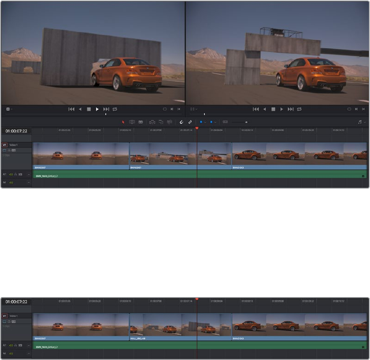Click Play in the source viewer
The height and width of the screenshot is (360, 370).
click(x=97, y=109)
